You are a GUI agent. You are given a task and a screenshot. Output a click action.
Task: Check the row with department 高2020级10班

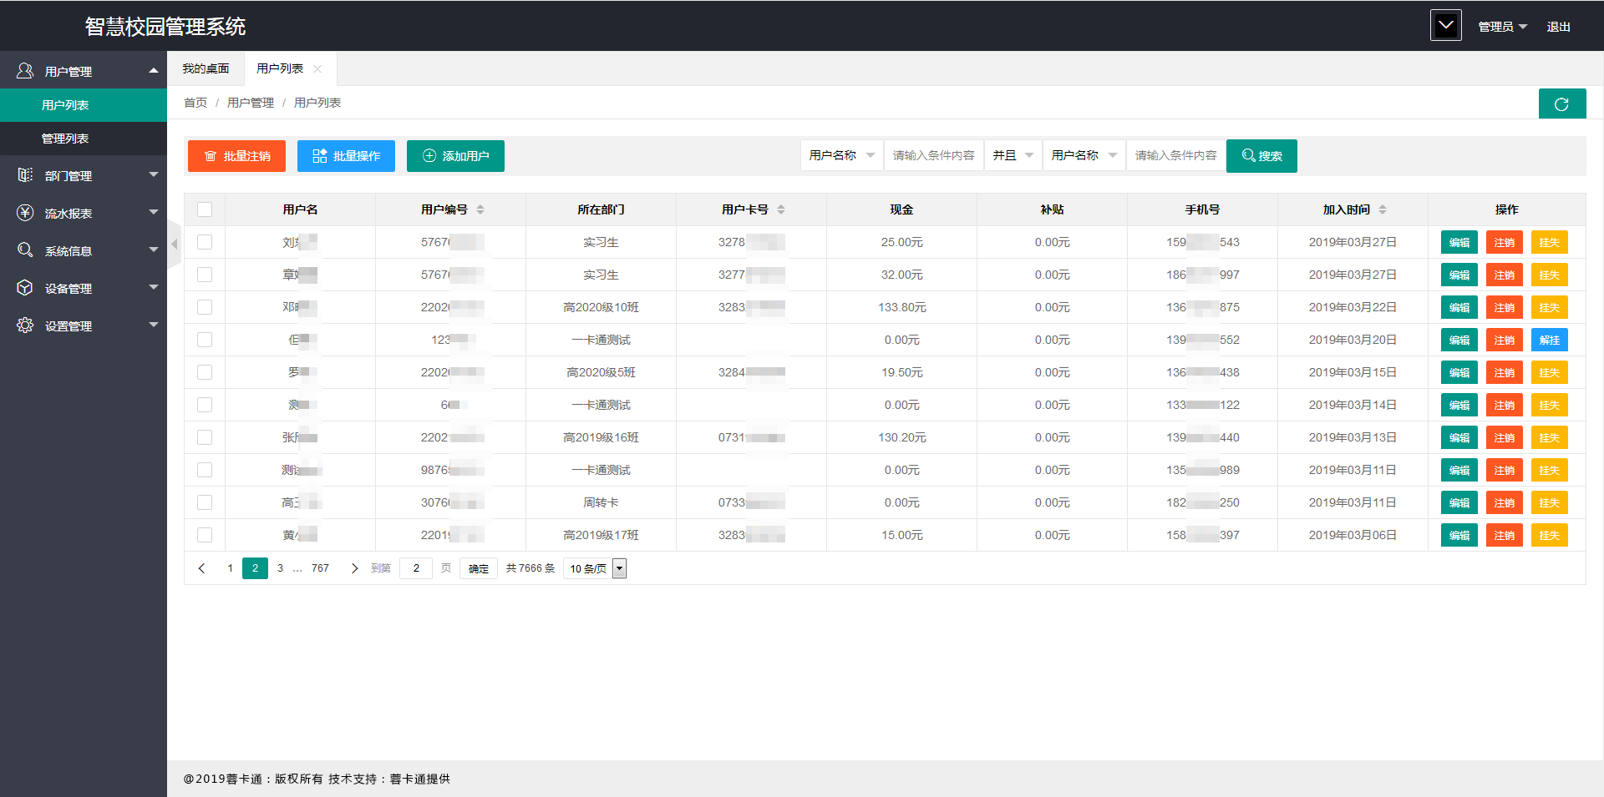coord(205,307)
